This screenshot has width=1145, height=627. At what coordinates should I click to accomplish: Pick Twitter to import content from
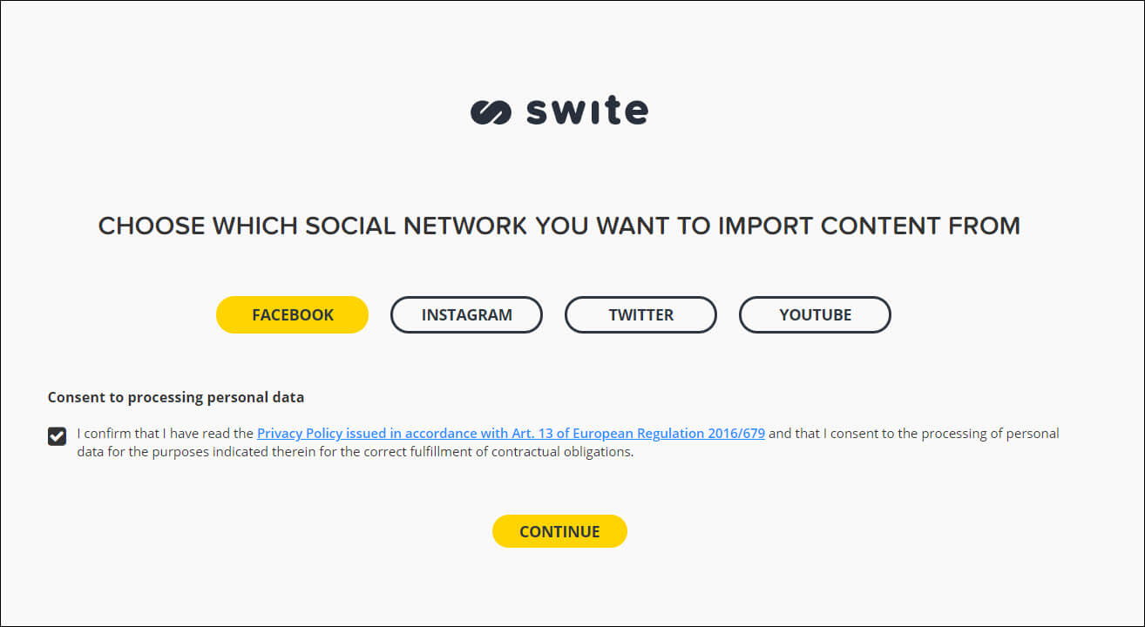pyautogui.click(x=640, y=315)
